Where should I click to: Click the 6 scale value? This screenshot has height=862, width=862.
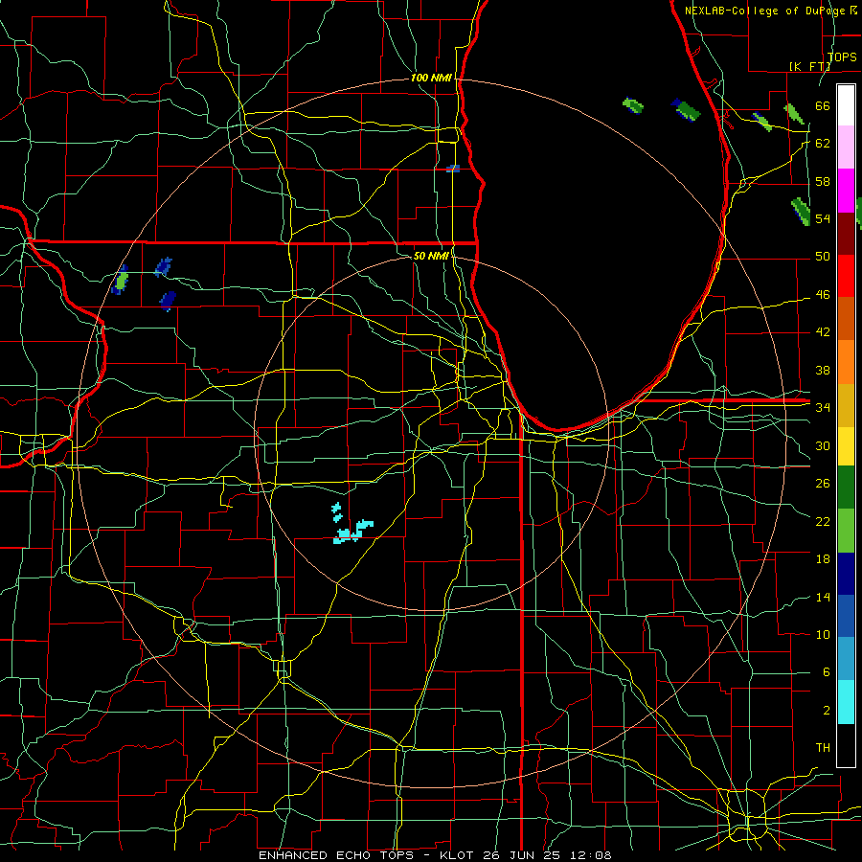tap(826, 672)
